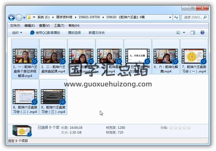Select video 8、乾坤六壬盘复习会（二）.mp4

(25, 97)
